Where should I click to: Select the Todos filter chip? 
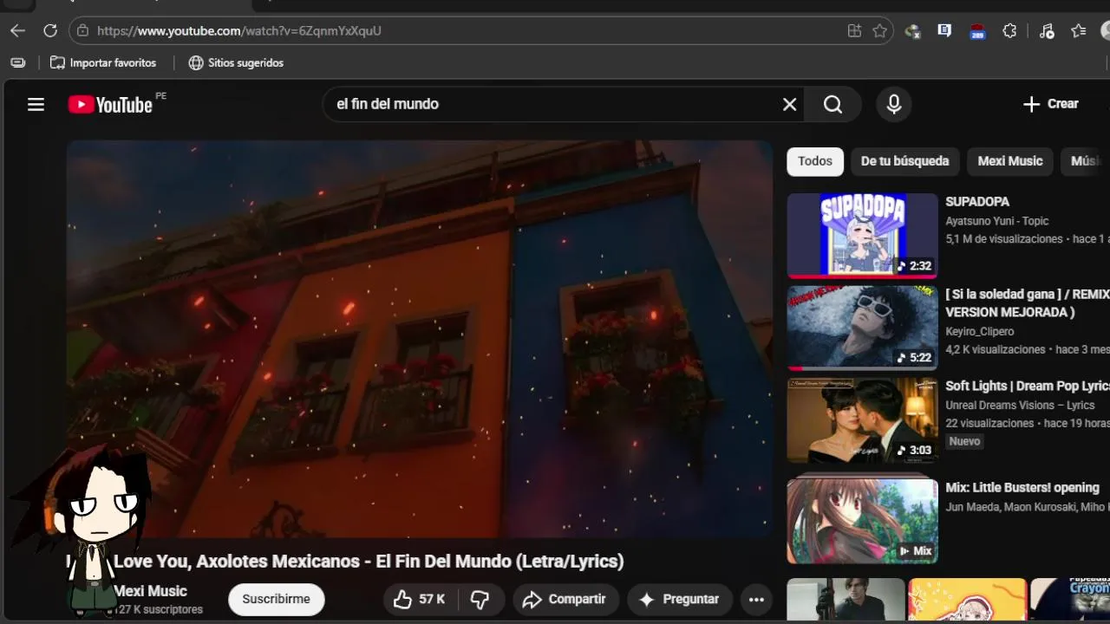815,161
